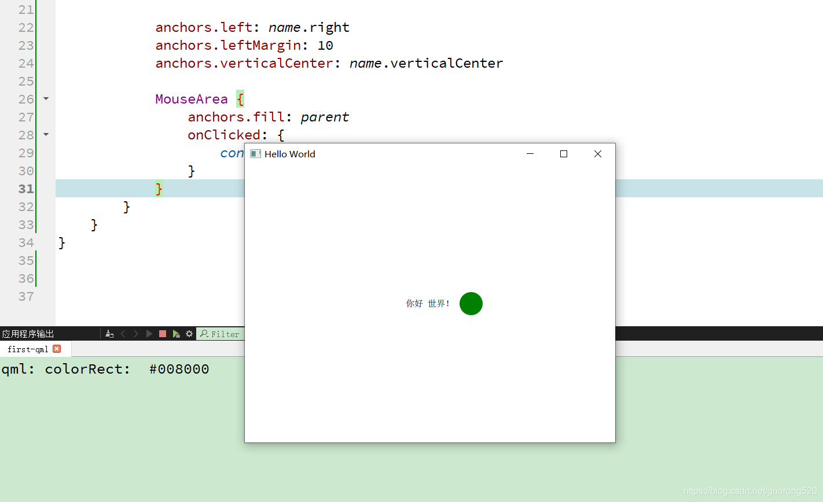Go to next output item arrow
The image size is (823, 502).
coord(136,334)
